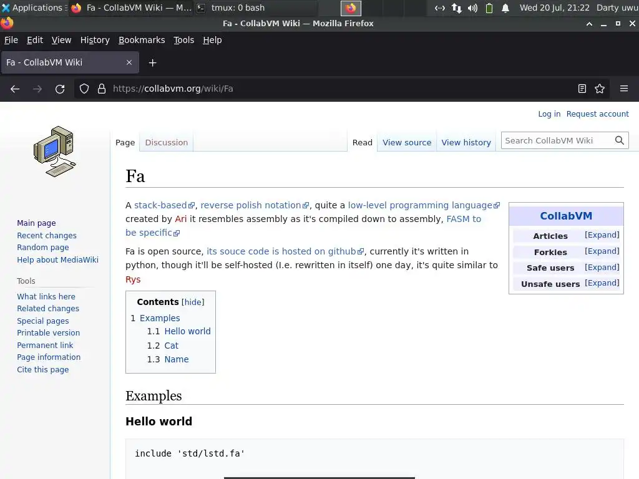639x479 pixels.
Task: Open Printable version link
Action: point(48,333)
